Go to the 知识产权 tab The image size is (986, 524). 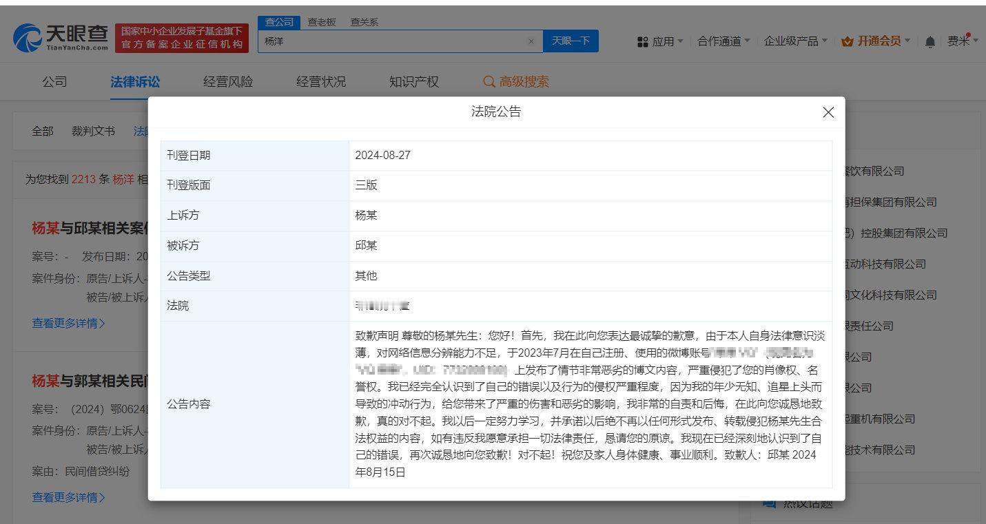click(413, 82)
